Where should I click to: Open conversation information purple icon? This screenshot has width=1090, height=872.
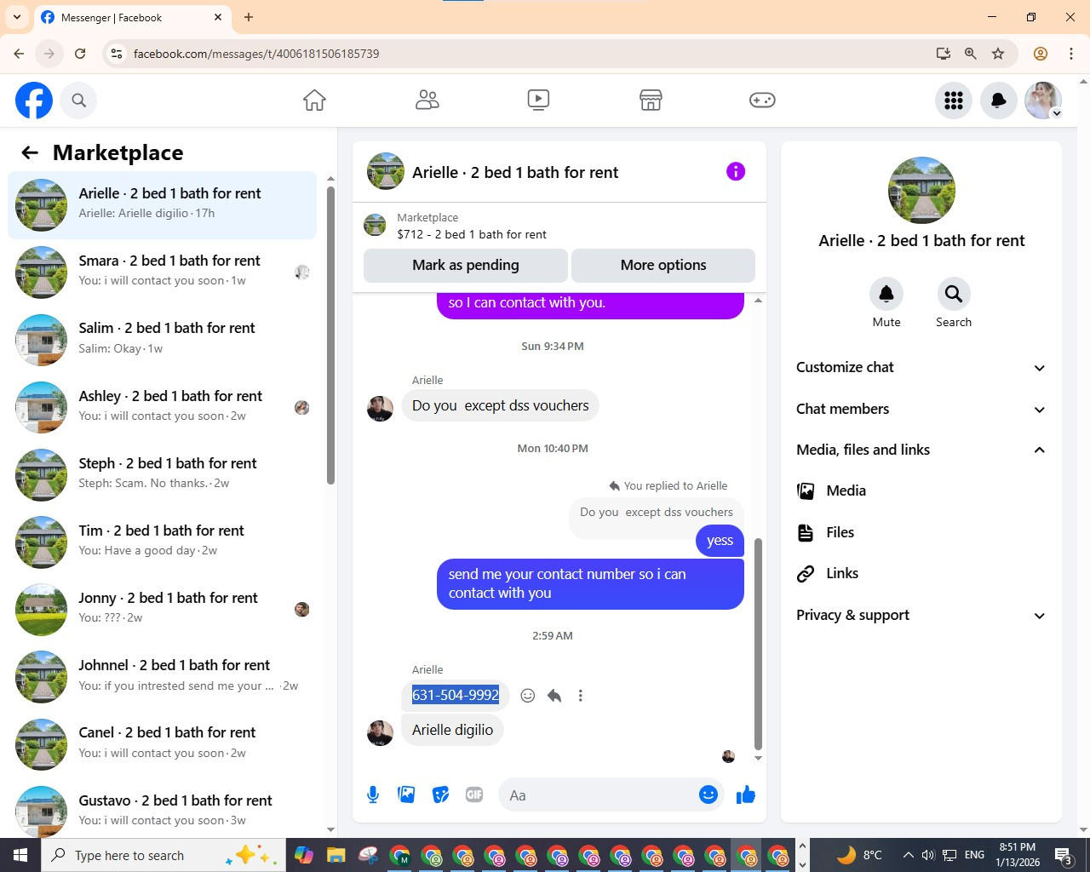736,171
